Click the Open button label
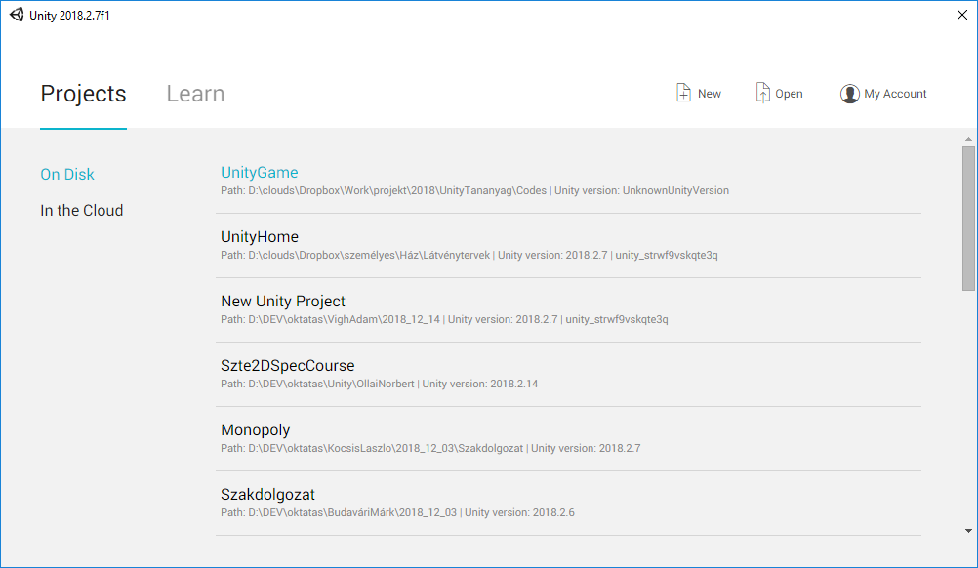The image size is (978, 568). point(789,94)
